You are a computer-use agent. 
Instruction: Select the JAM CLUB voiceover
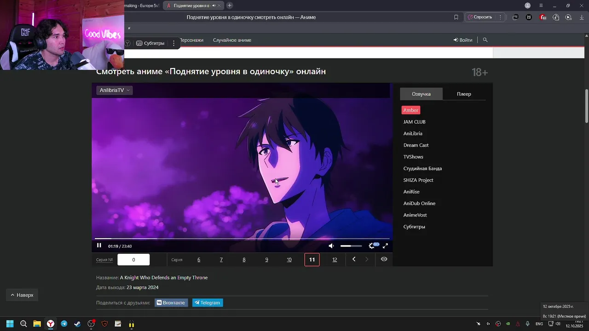pyautogui.click(x=414, y=122)
